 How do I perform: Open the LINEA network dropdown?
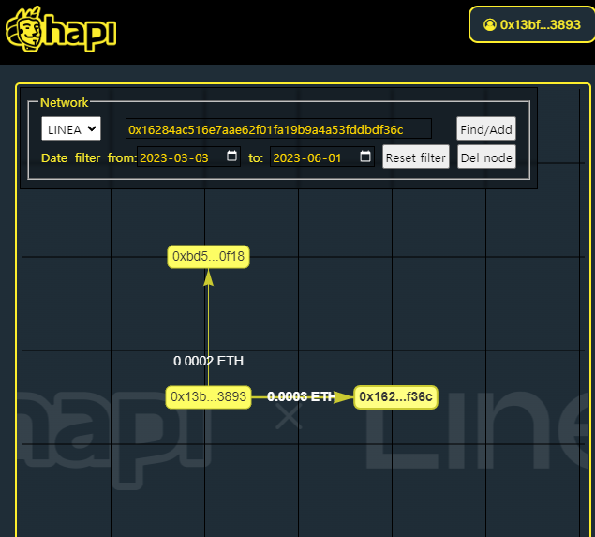click(x=71, y=128)
